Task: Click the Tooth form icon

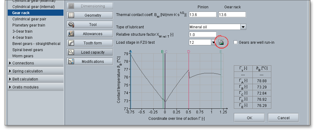Action: (x=71, y=43)
